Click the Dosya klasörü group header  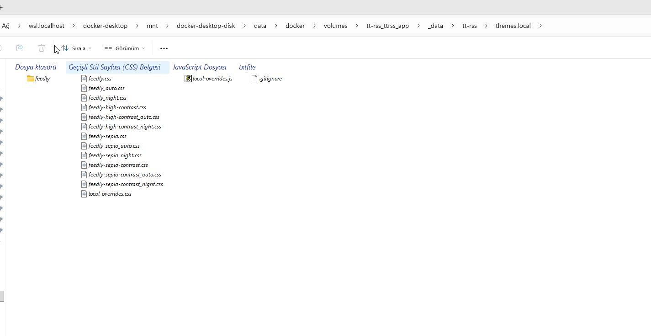pyautogui.click(x=36, y=67)
